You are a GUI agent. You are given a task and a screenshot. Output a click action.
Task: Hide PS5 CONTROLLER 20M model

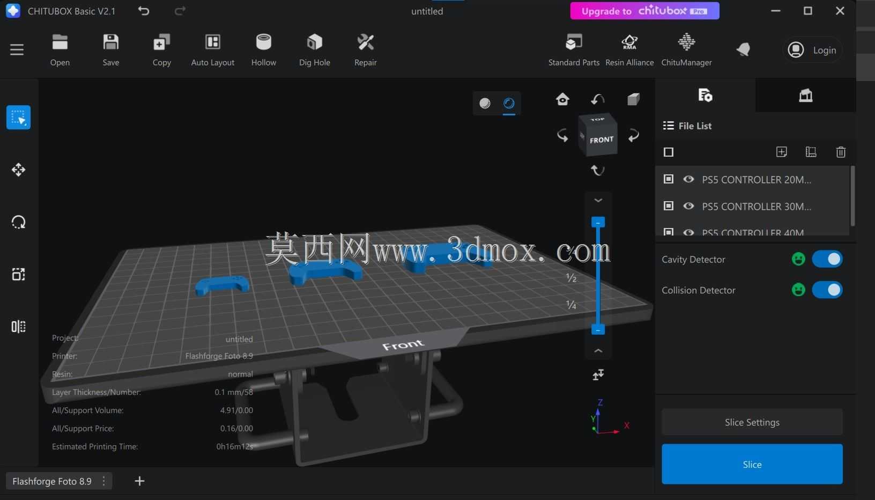689,179
